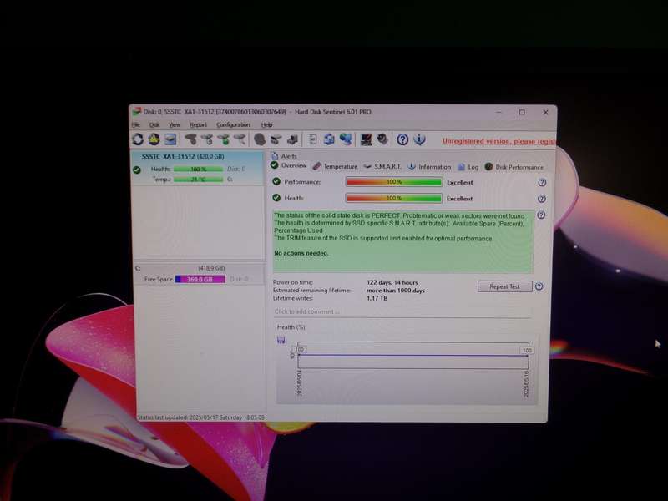Image resolution: width=668 pixels, height=501 pixels.
Task: Click the 'Excellent' label beside Performance bar
Action: point(460,182)
